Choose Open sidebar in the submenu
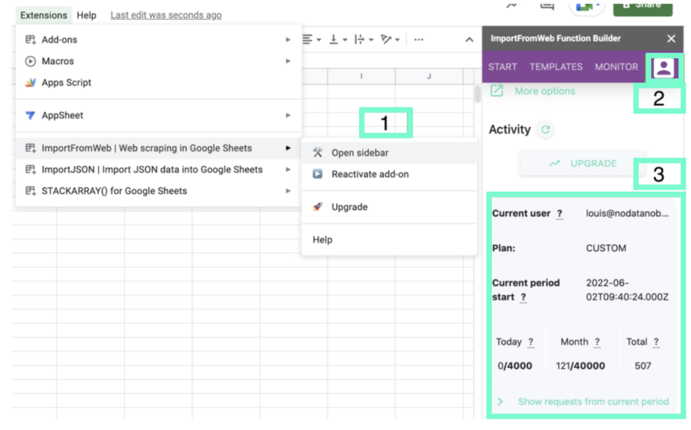The image size is (691, 430). pyautogui.click(x=360, y=153)
